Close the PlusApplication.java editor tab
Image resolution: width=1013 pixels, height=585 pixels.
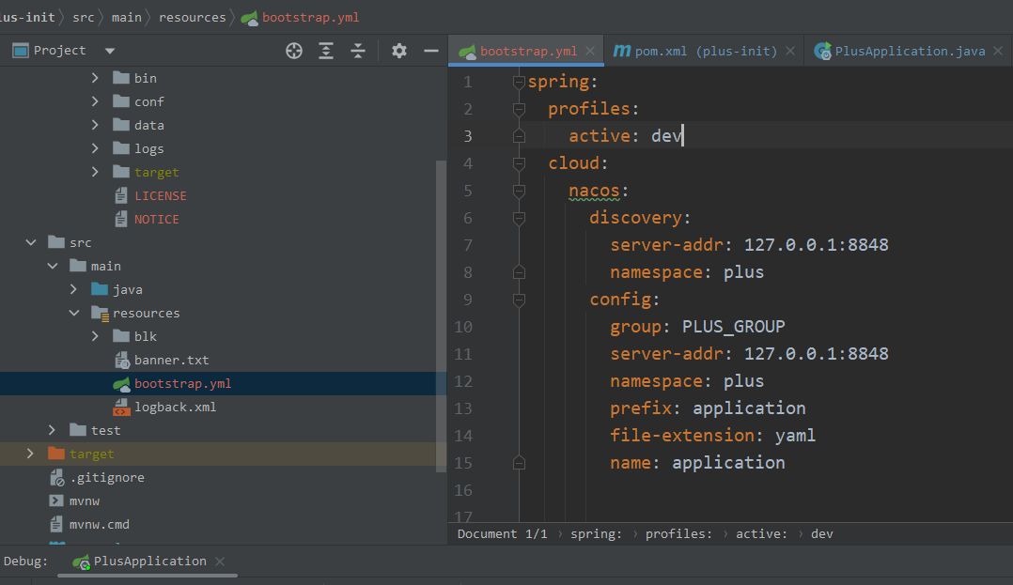(x=998, y=51)
